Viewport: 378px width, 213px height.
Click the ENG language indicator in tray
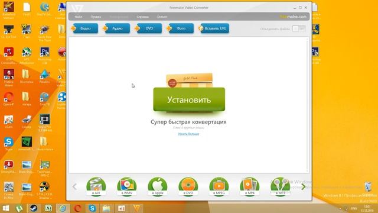coord(354,208)
